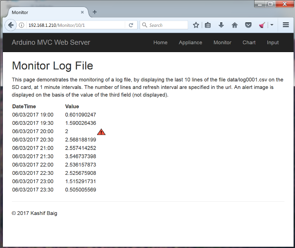Select the 06/03/2017 23:00 cell
The width and height of the screenshot is (295, 248).
(33, 181)
